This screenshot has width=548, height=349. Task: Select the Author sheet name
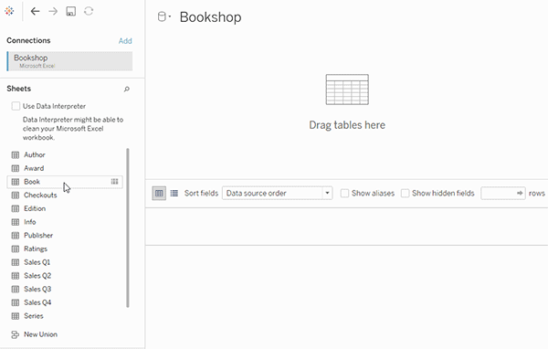[x=35, y=154]
